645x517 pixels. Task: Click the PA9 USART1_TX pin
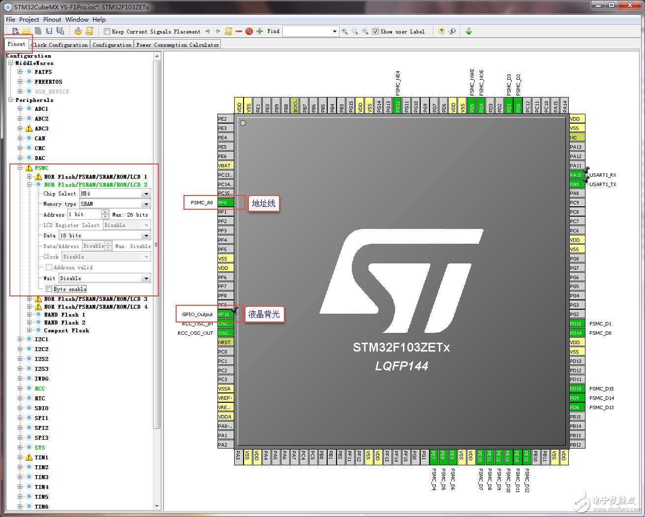[576, 184]
